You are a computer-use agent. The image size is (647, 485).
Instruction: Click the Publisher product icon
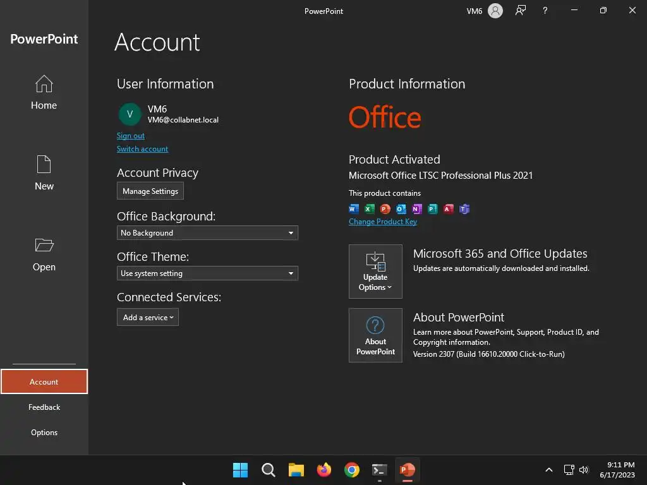(432, 208)
